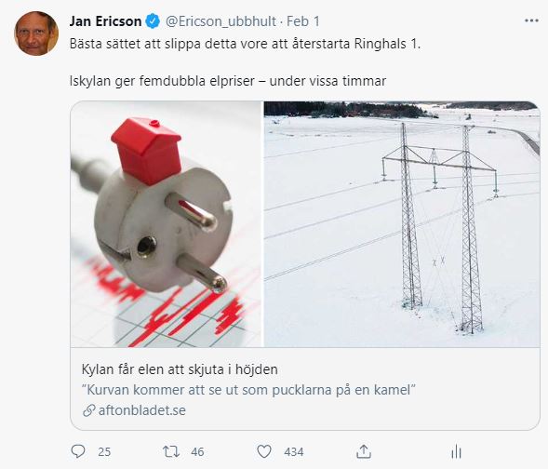
Task: Click the chain link icon beside aftonbladet.se
Action: tap(89, 410)
